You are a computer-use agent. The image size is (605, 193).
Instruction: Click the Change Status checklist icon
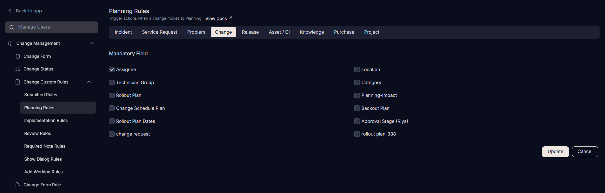[18, 69]
